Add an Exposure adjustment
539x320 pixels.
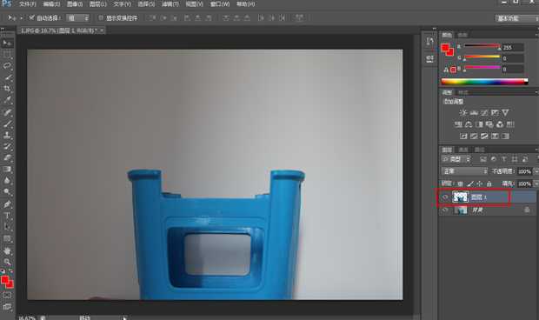point(495,112)
